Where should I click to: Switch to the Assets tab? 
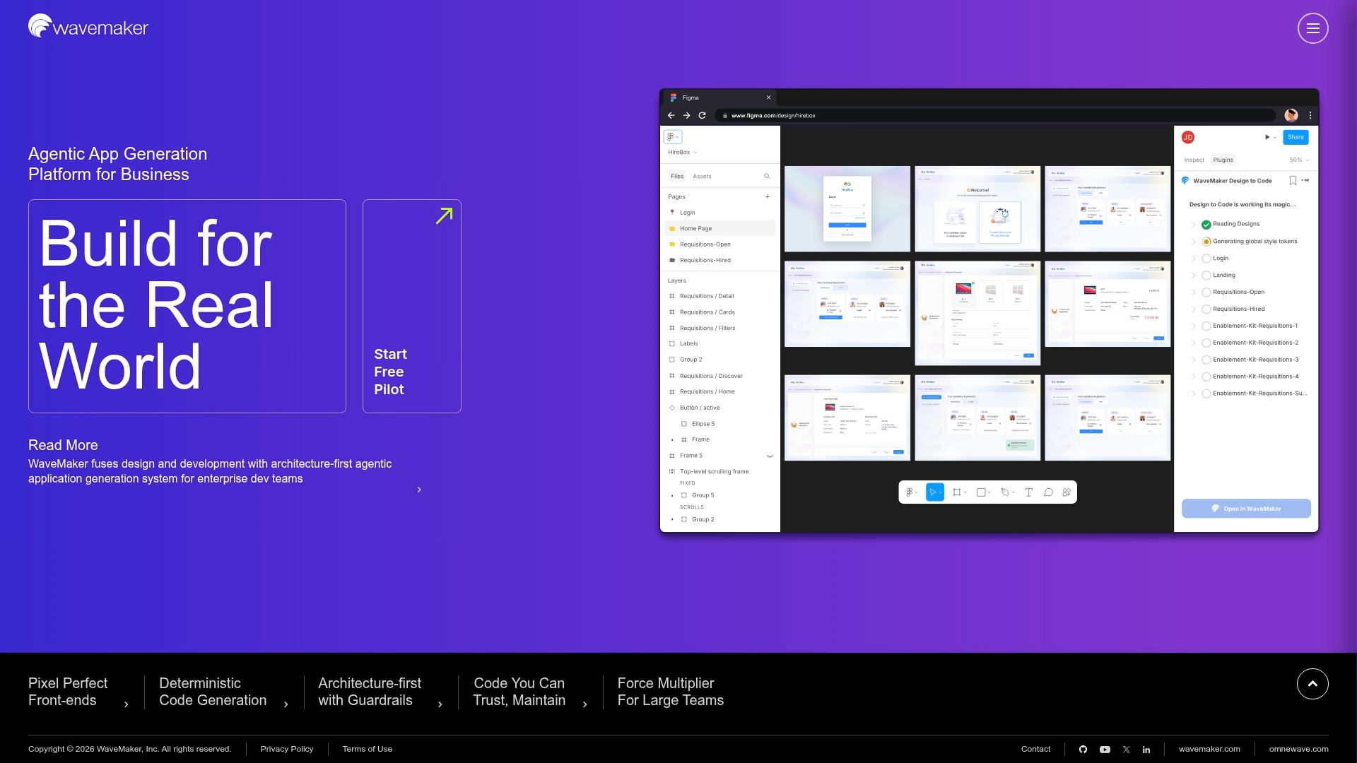tap(702, 177)
